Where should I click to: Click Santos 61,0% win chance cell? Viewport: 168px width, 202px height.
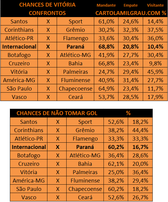pos(106,21)
